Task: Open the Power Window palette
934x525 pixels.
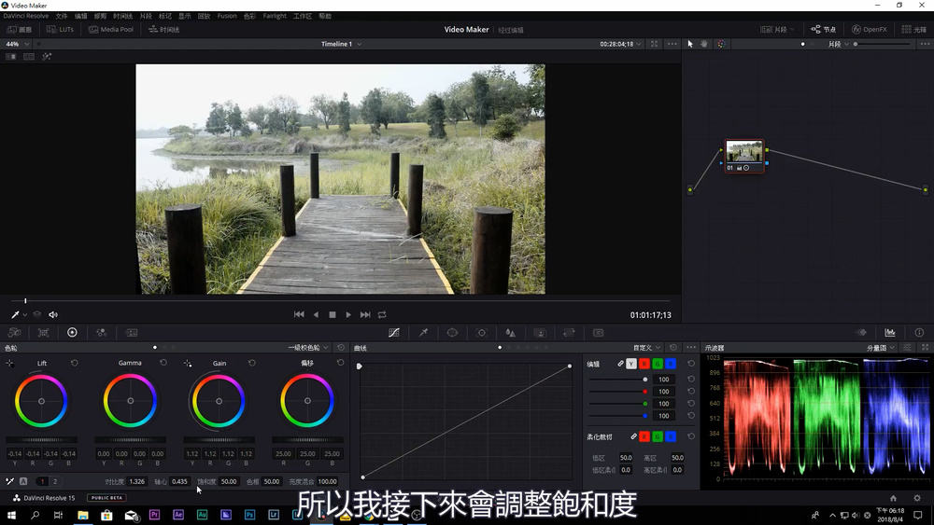Action: pyautogui.click(x=452, y=333)
